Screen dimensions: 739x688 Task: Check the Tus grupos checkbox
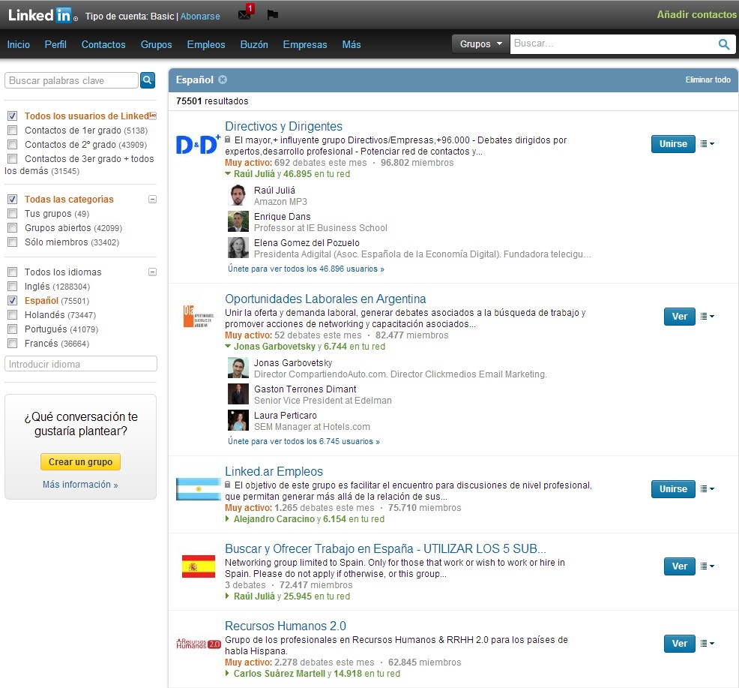click(13, 213)
